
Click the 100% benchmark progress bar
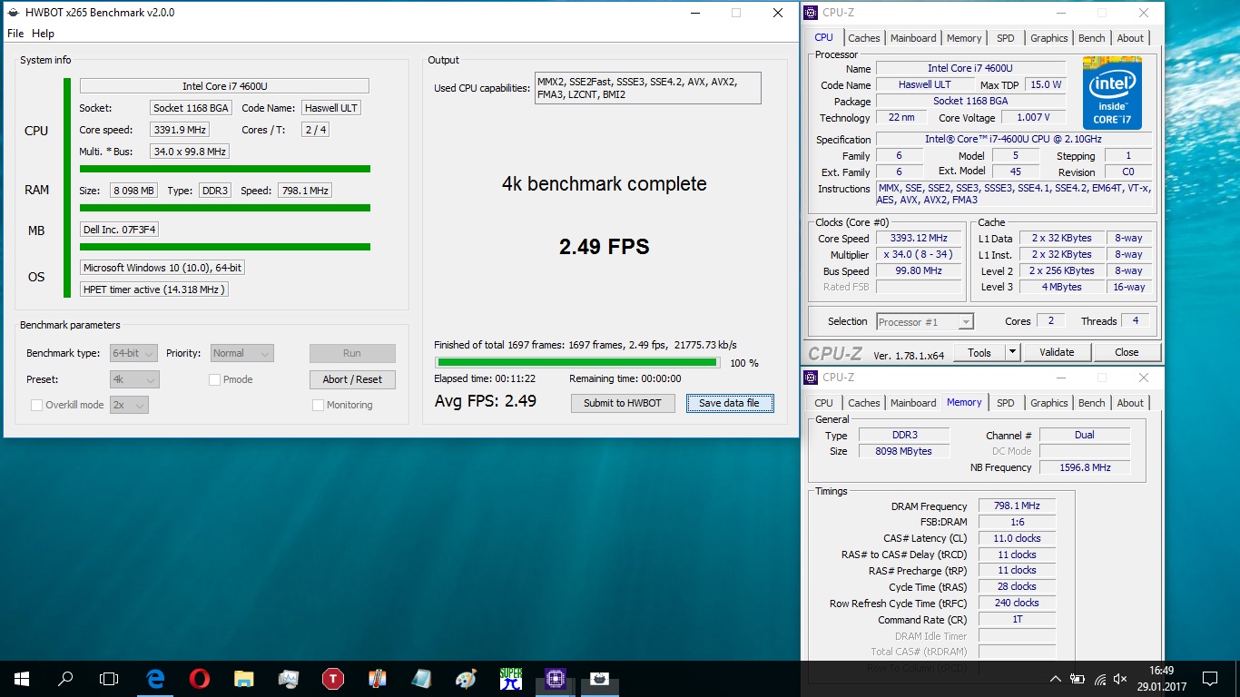click(x=578, y=362)
